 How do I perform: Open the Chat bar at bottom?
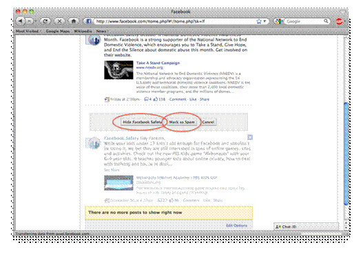(x=306, y=226)
